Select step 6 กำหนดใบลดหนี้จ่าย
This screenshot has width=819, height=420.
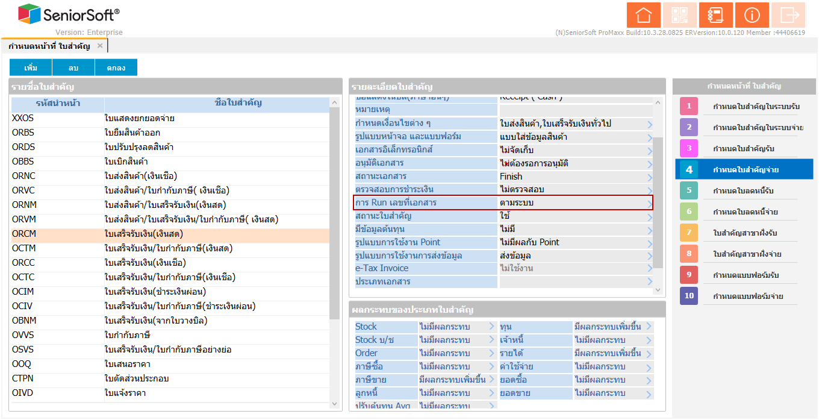pos(744,212)
